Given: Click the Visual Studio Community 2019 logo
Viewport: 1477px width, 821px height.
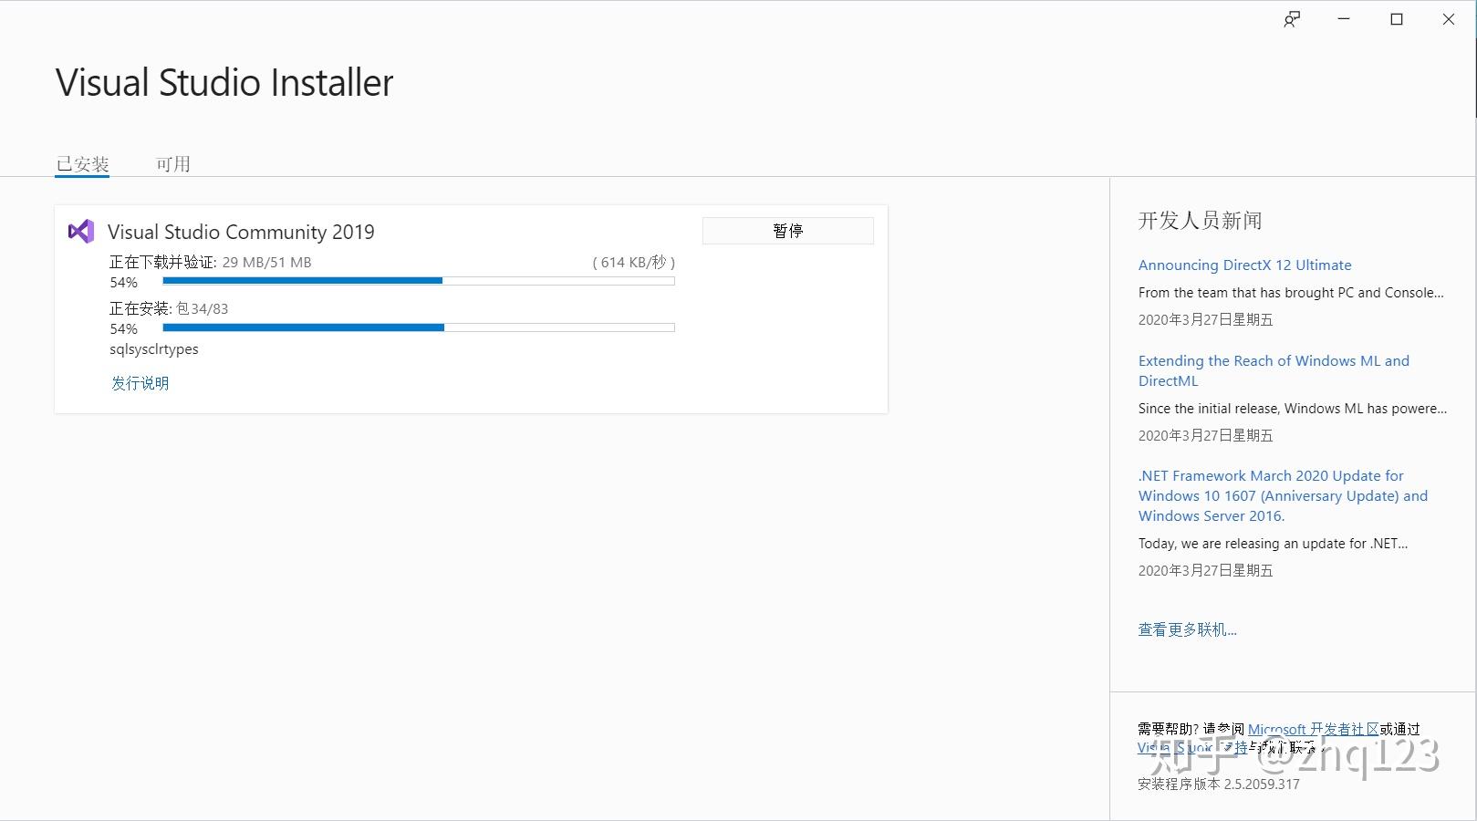Looking at the screenshot, I should [80, 231].
